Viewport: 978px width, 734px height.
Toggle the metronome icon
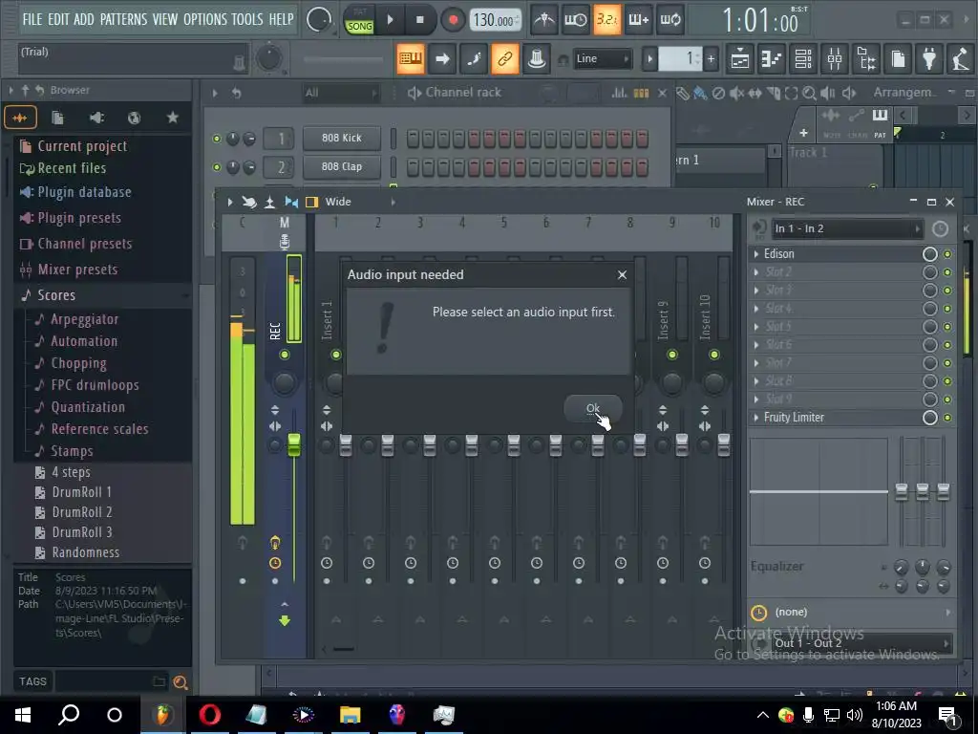(543, 20)
